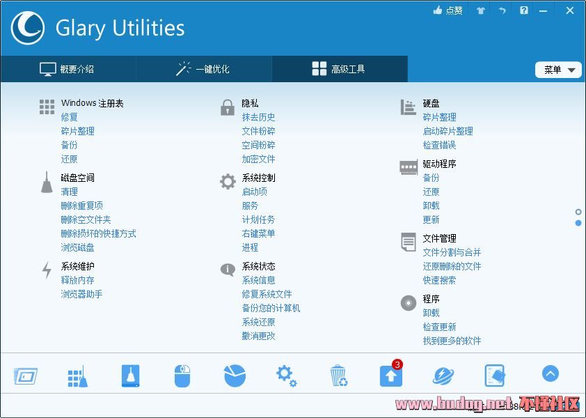Image resolution: width=586 pixels, height=418 pixels.
Task: Open help via the question mark icon
Action: coord(523,10)
